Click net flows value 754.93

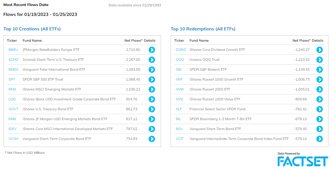pos(131,139)
